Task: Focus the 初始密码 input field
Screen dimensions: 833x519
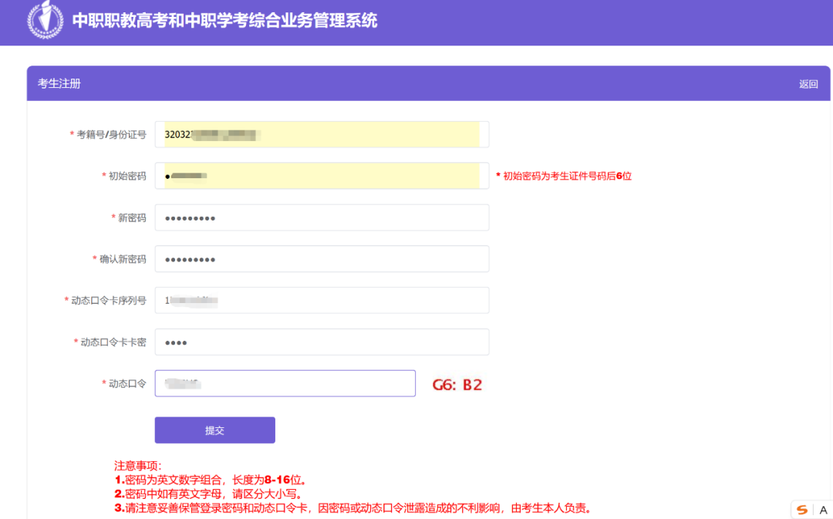Action: pos(322,176)
